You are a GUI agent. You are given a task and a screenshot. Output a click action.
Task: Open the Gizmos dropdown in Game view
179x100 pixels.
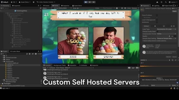tap(135, 8)
